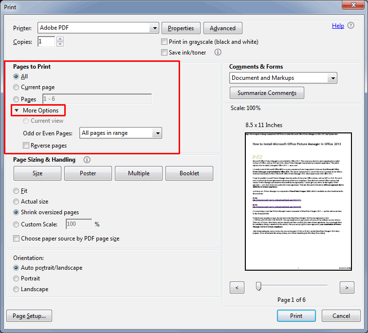The image size is (368, 333).
Task: Select Landscape orientation
Action: coord(16,289)
